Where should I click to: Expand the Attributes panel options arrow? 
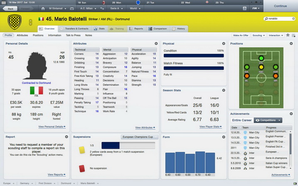[156, 44]
